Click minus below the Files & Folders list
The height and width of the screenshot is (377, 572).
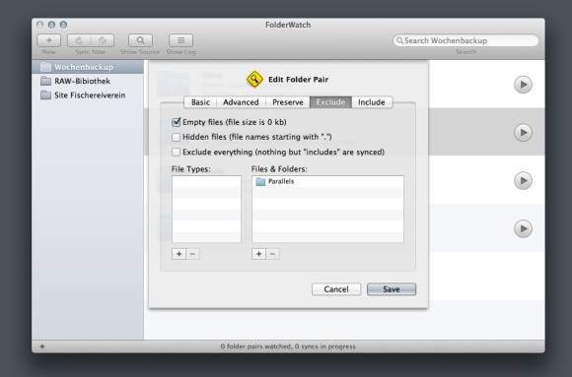(273, 254)
